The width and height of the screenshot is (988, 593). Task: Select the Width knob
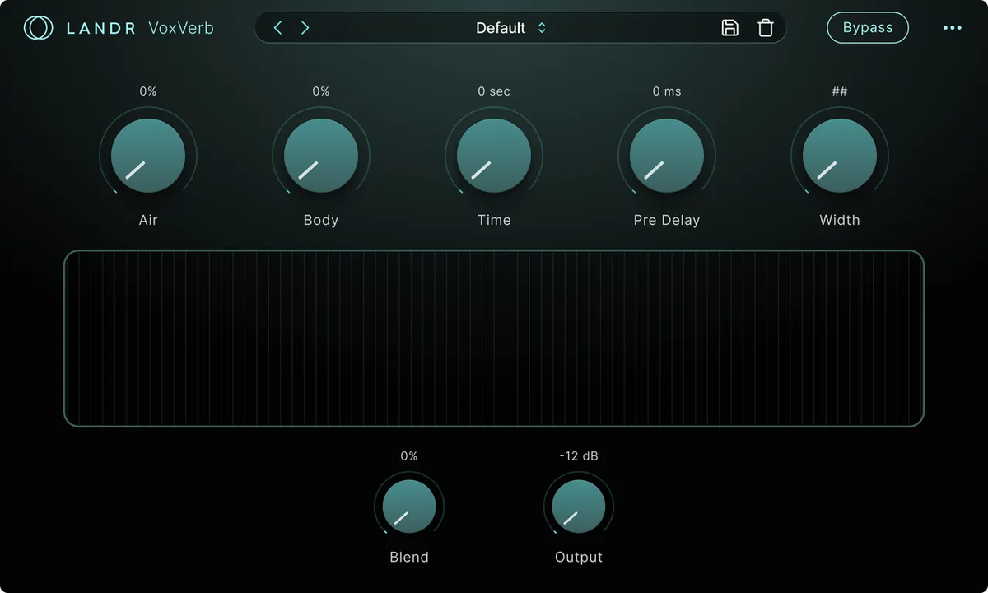tap(840, 155)
